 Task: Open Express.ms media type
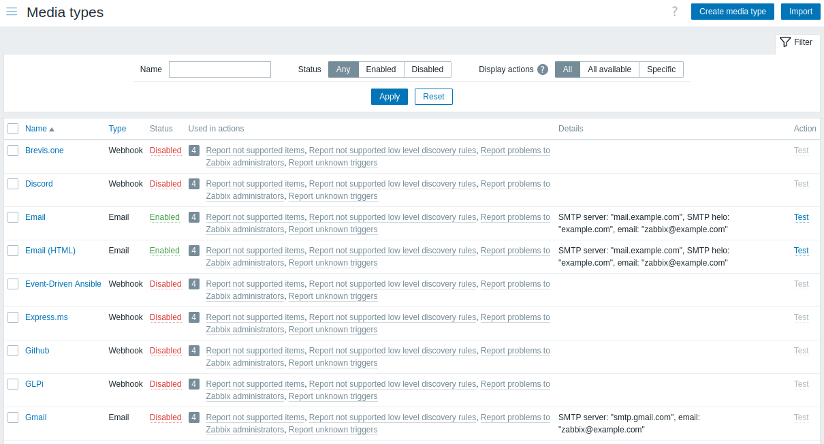tap(46, 317)
